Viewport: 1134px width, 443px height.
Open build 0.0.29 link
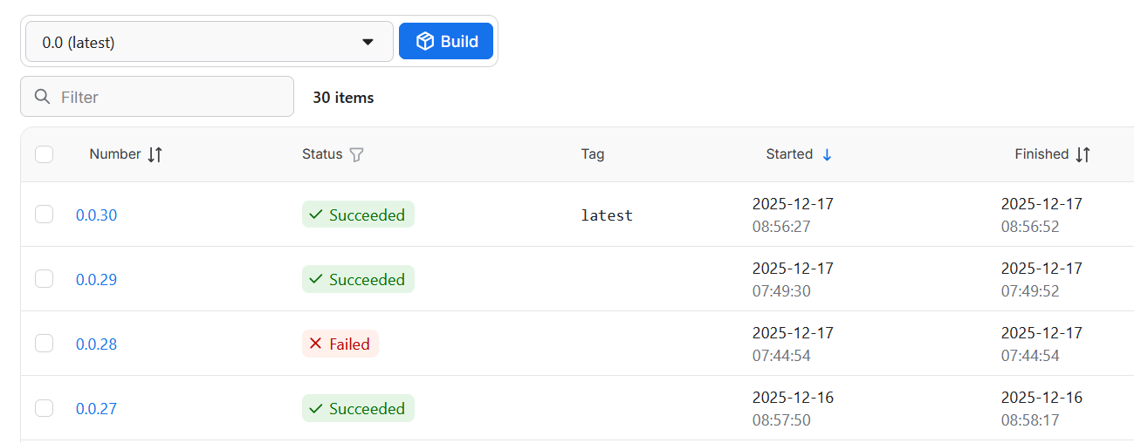coord(96,280)
